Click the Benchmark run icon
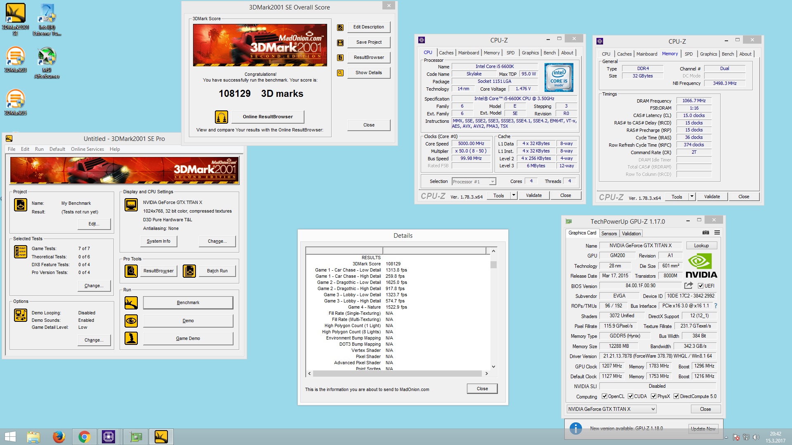The height and width of the screenshot is (445, 792). pos(131,303)
